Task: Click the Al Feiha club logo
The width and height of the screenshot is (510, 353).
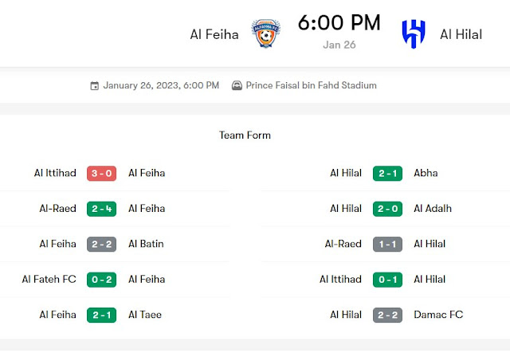Action: (266, 33)
